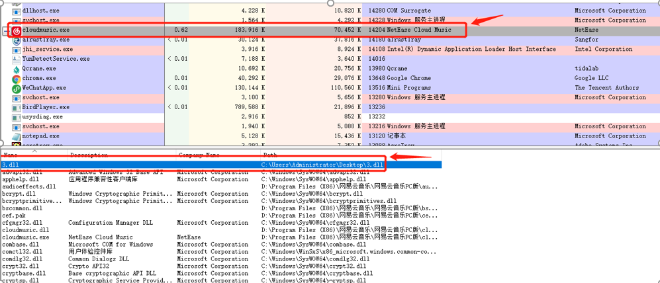Select combase.dll in the DLL list
This screenshot has width=660, height=283.
(x=21, y=244)
